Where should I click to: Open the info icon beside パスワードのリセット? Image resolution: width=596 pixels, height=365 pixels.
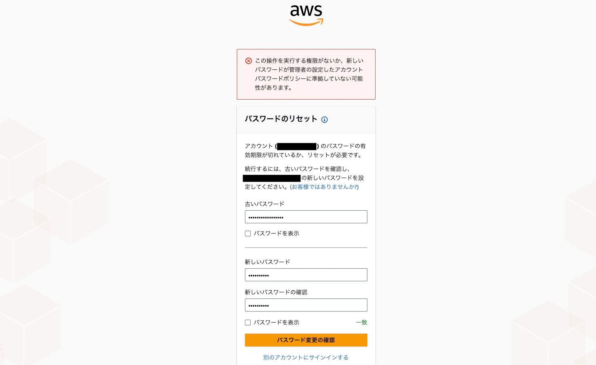pos(325,120)
